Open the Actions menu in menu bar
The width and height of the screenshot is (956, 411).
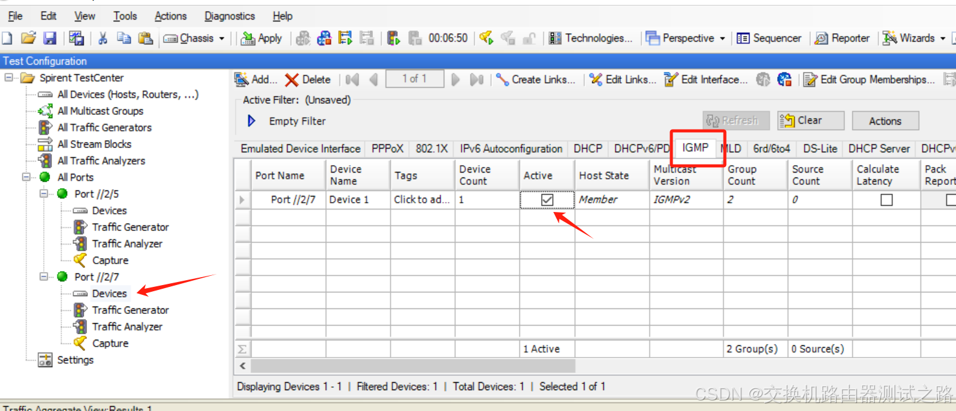[171, 16]
